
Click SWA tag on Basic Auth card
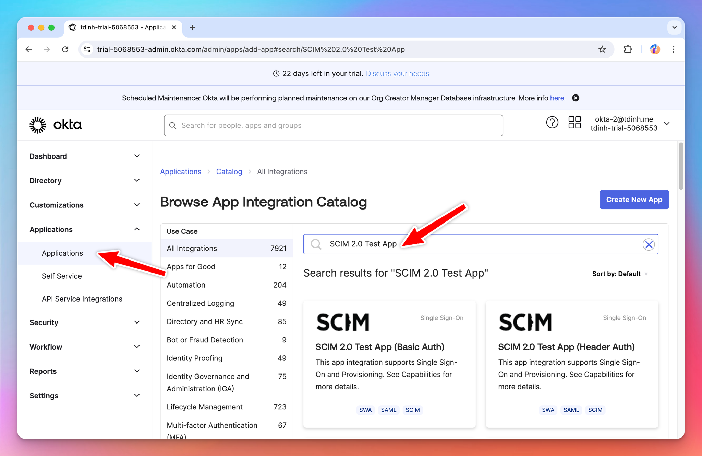click(x=365, y=410)
